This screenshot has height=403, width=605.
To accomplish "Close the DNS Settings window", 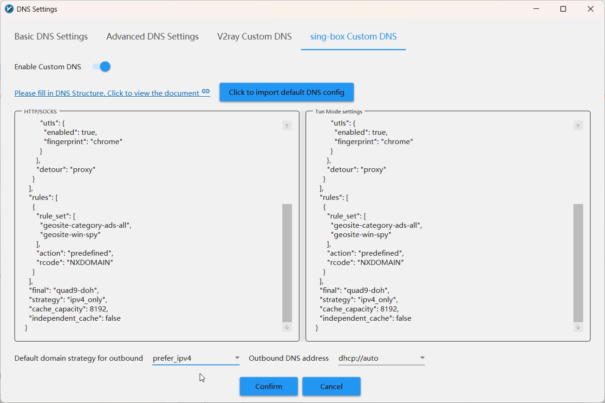I will coord(591,9).
